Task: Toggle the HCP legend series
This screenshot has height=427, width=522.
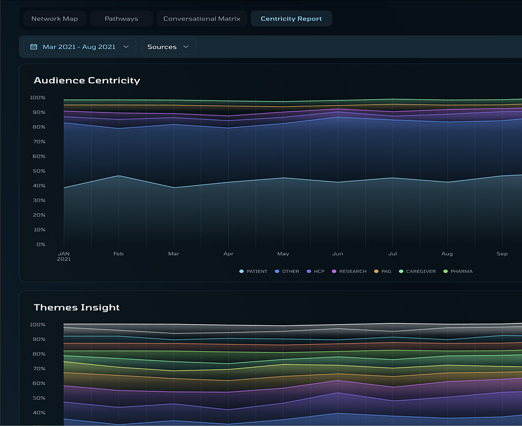Action: coord(316,272)
